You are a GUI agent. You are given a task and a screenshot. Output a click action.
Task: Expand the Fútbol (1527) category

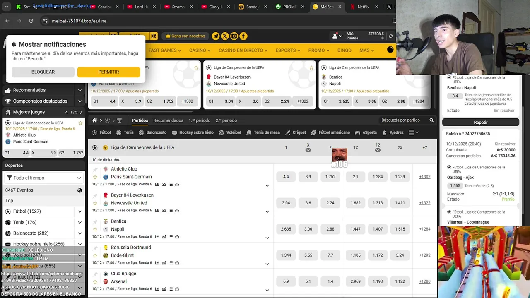tap(79, 211)
